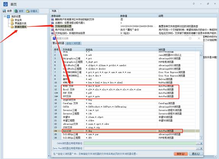
Task: Click the CAXA浏览器 application path field
Action: (140, 143)
